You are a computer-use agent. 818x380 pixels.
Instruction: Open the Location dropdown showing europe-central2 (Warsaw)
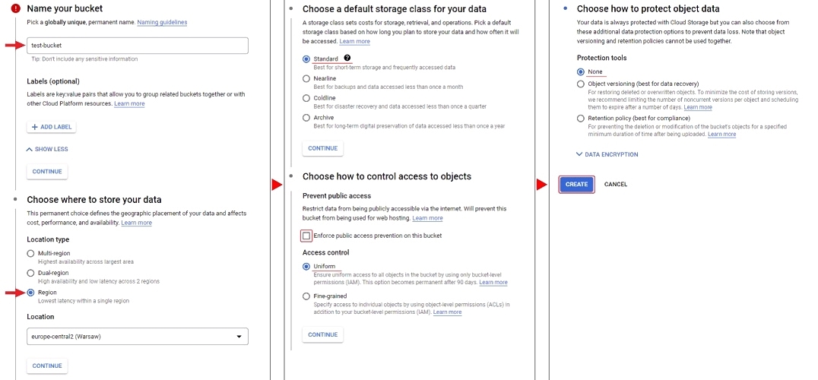click(138, 336)
